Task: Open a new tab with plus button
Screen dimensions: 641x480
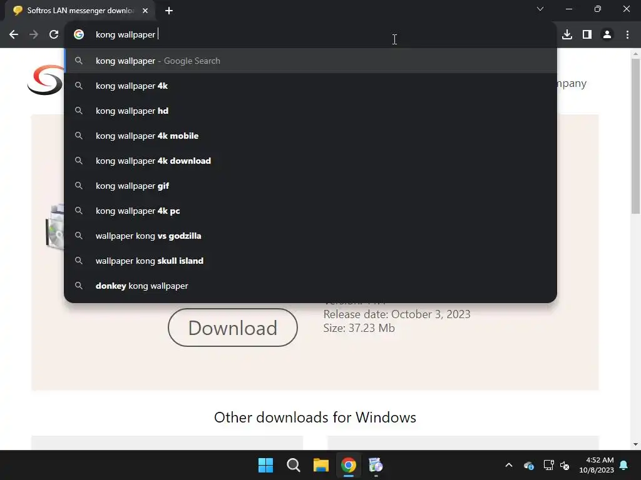Action: (169, 11)
